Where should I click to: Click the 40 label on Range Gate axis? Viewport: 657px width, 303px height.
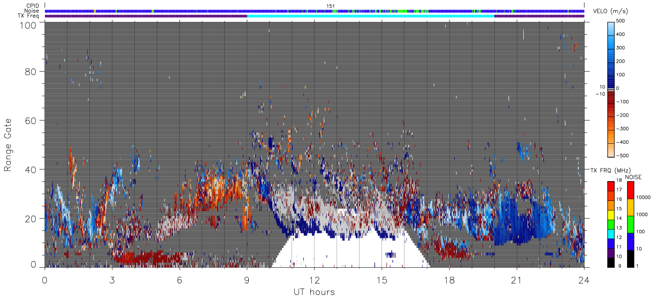30,169
